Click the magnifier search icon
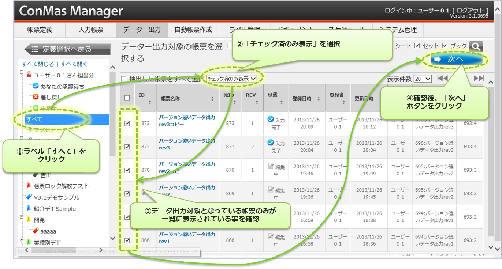502x269 pixels. coord(476,46)
